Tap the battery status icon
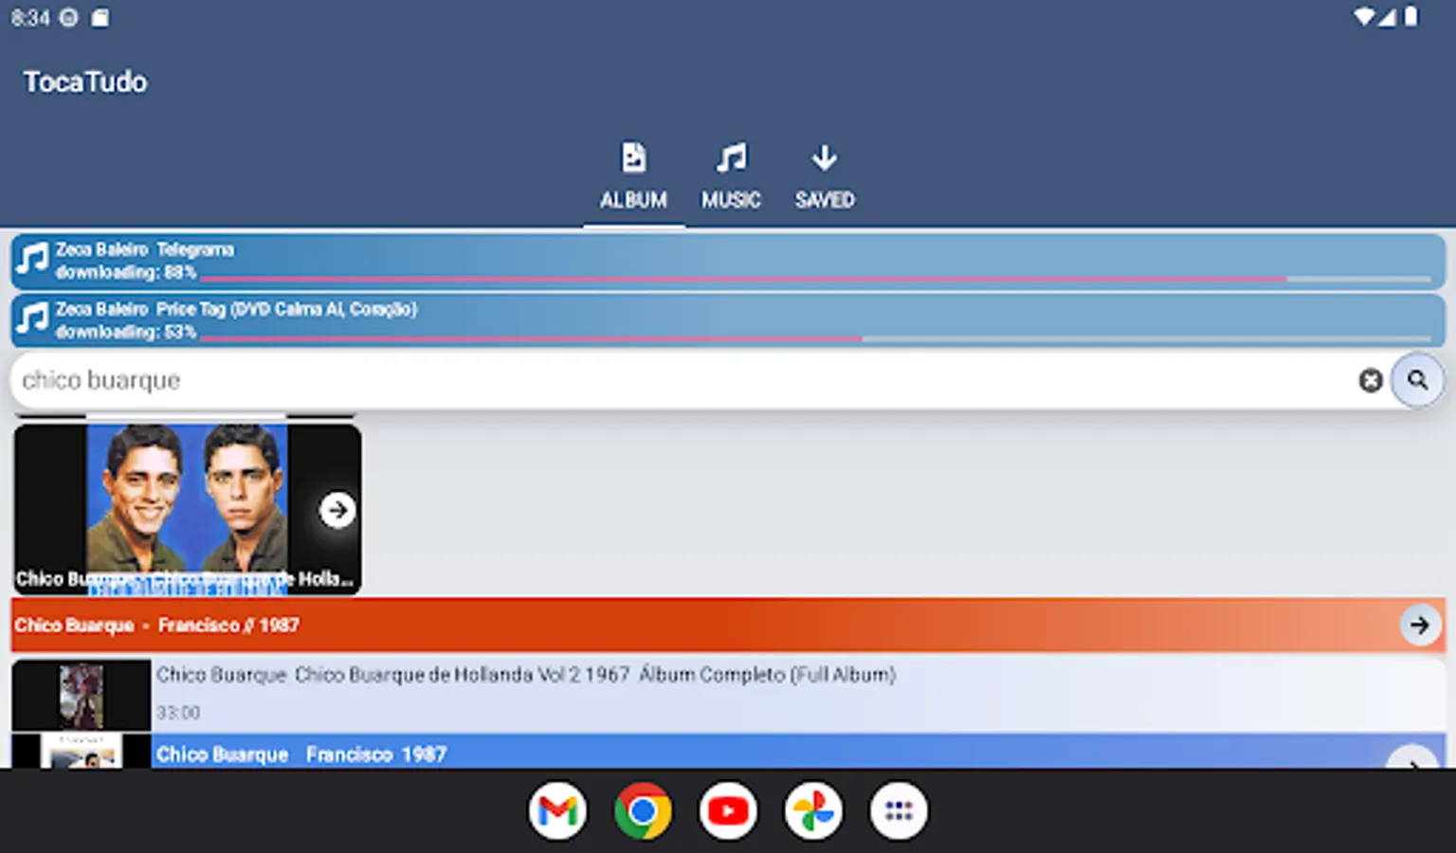Screen dimensions: 1456x853 click(1411, 17)
